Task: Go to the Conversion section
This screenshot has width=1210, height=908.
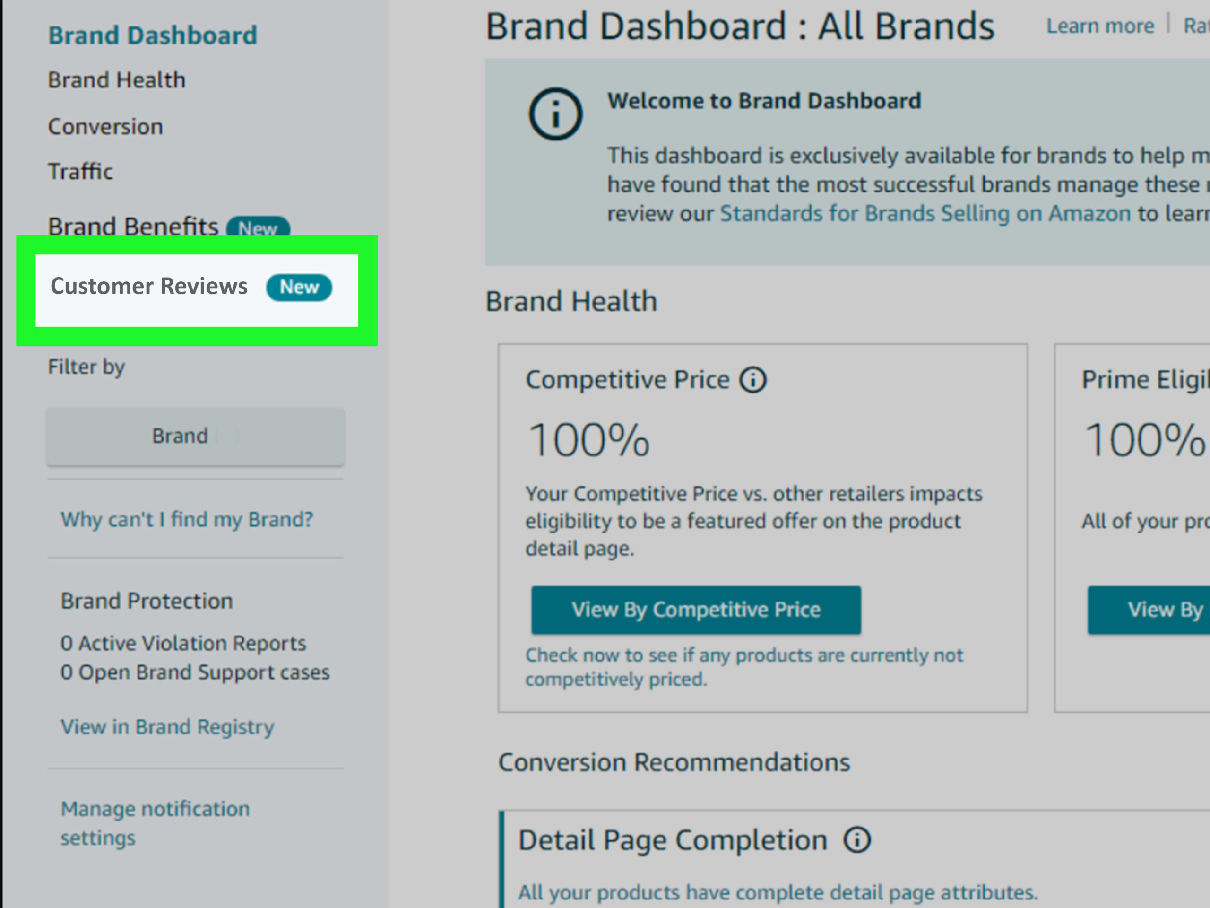Action: [x=105, y=126]
